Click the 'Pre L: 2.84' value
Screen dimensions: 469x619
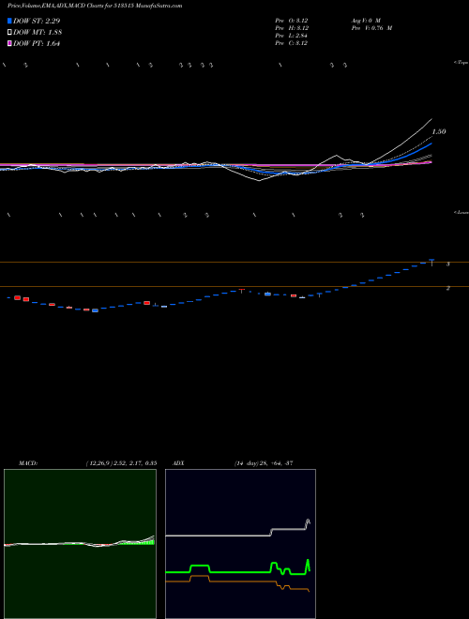point(292,36)
